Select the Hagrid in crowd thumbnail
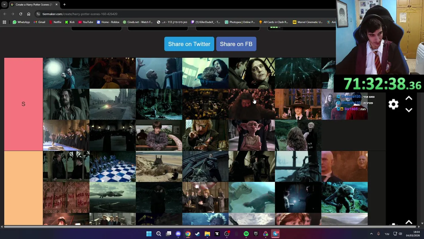424x239 pixels. pos(251,104)
